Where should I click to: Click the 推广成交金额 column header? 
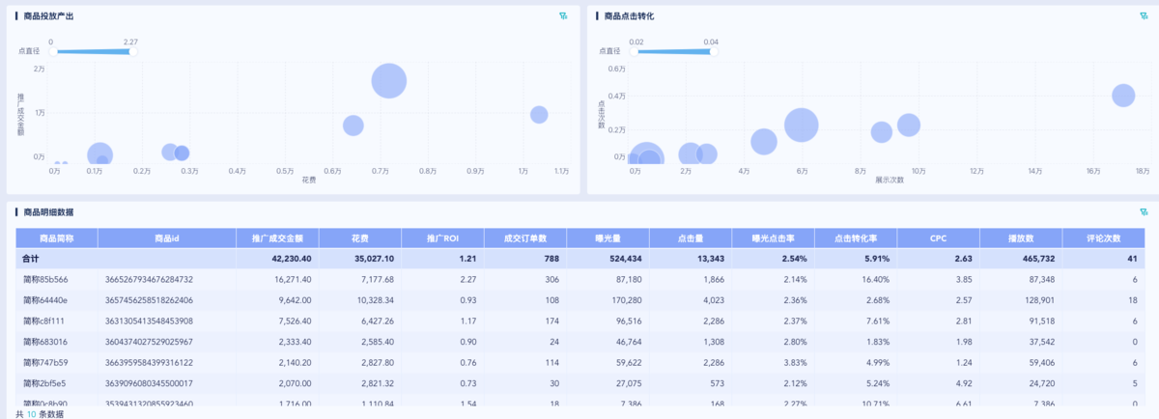277,237
